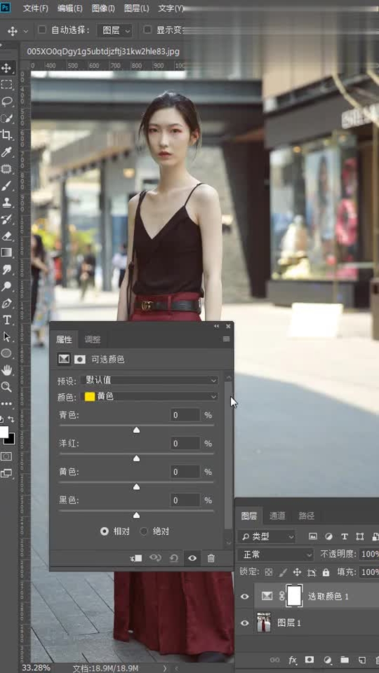Click the 青色 slider handle
The height and width of the screenshot is (673, 379).
pyautogui.click(x=136, y=430)
